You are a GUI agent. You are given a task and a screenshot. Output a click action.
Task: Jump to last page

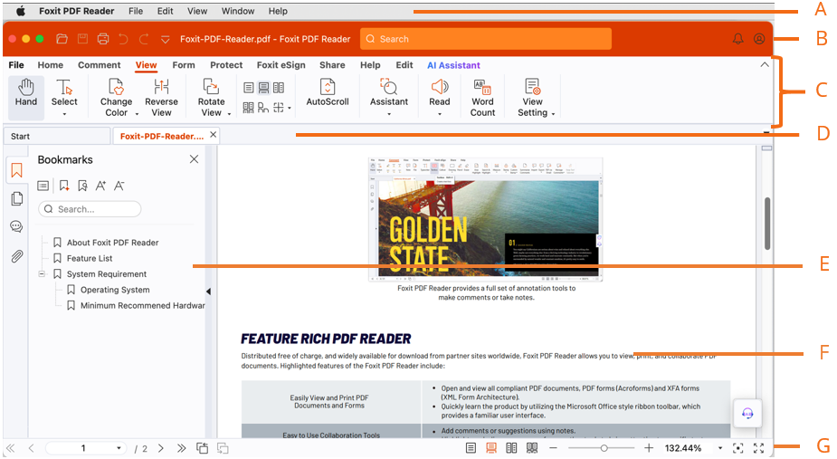pos(182,448)
